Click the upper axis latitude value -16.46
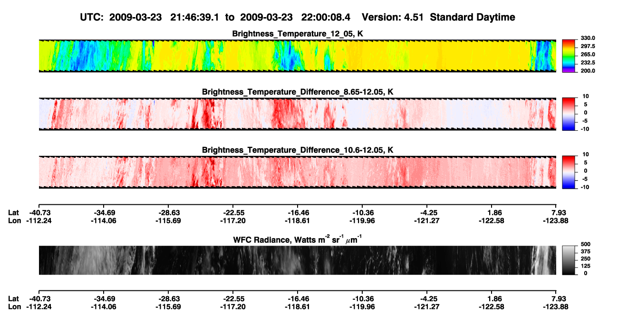Screen dimensions: 618x317 297,212
